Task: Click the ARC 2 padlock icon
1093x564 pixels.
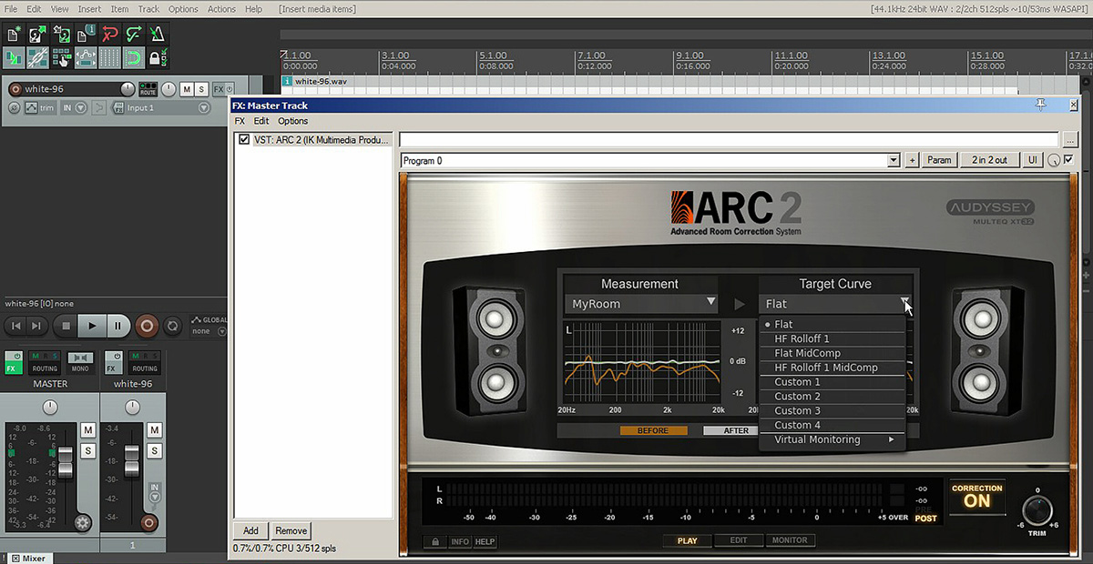Action: [x=434, y=542]
